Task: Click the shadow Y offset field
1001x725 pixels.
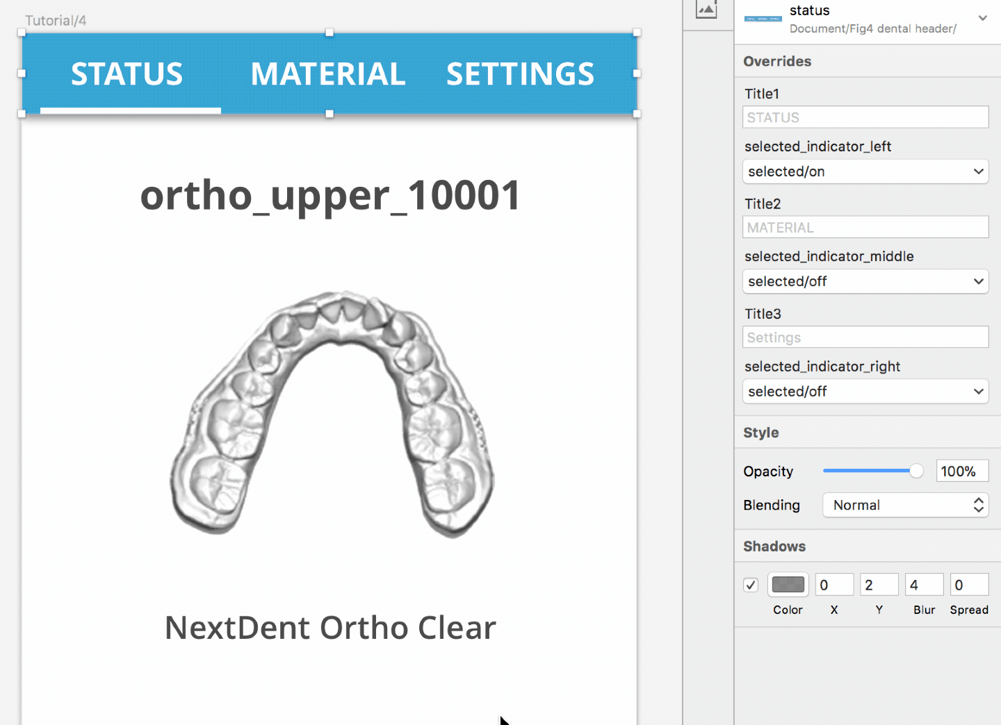Action: tap(879, 585)
